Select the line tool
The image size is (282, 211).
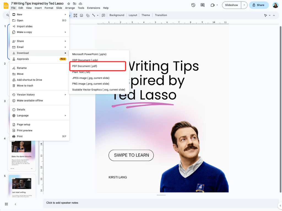94,15
